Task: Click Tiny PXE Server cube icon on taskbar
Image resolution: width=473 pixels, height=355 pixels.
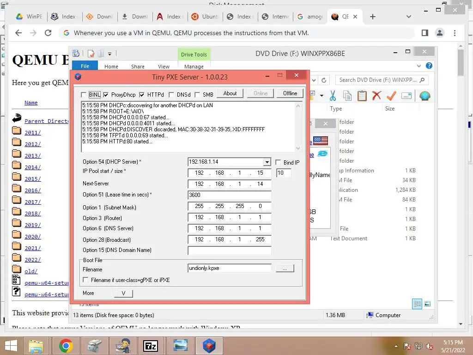Action: click(x=209, y=346)
